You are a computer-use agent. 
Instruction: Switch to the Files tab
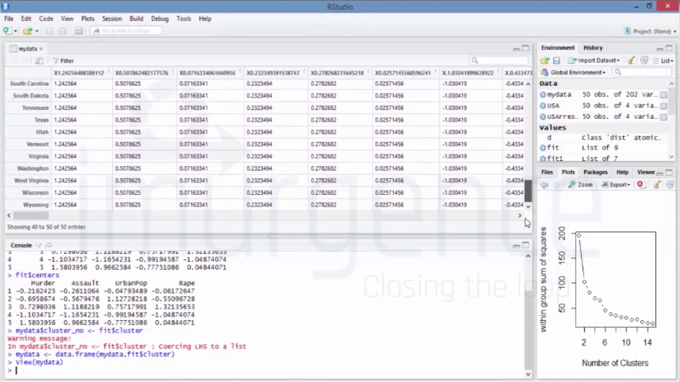(x=547, y=172)
